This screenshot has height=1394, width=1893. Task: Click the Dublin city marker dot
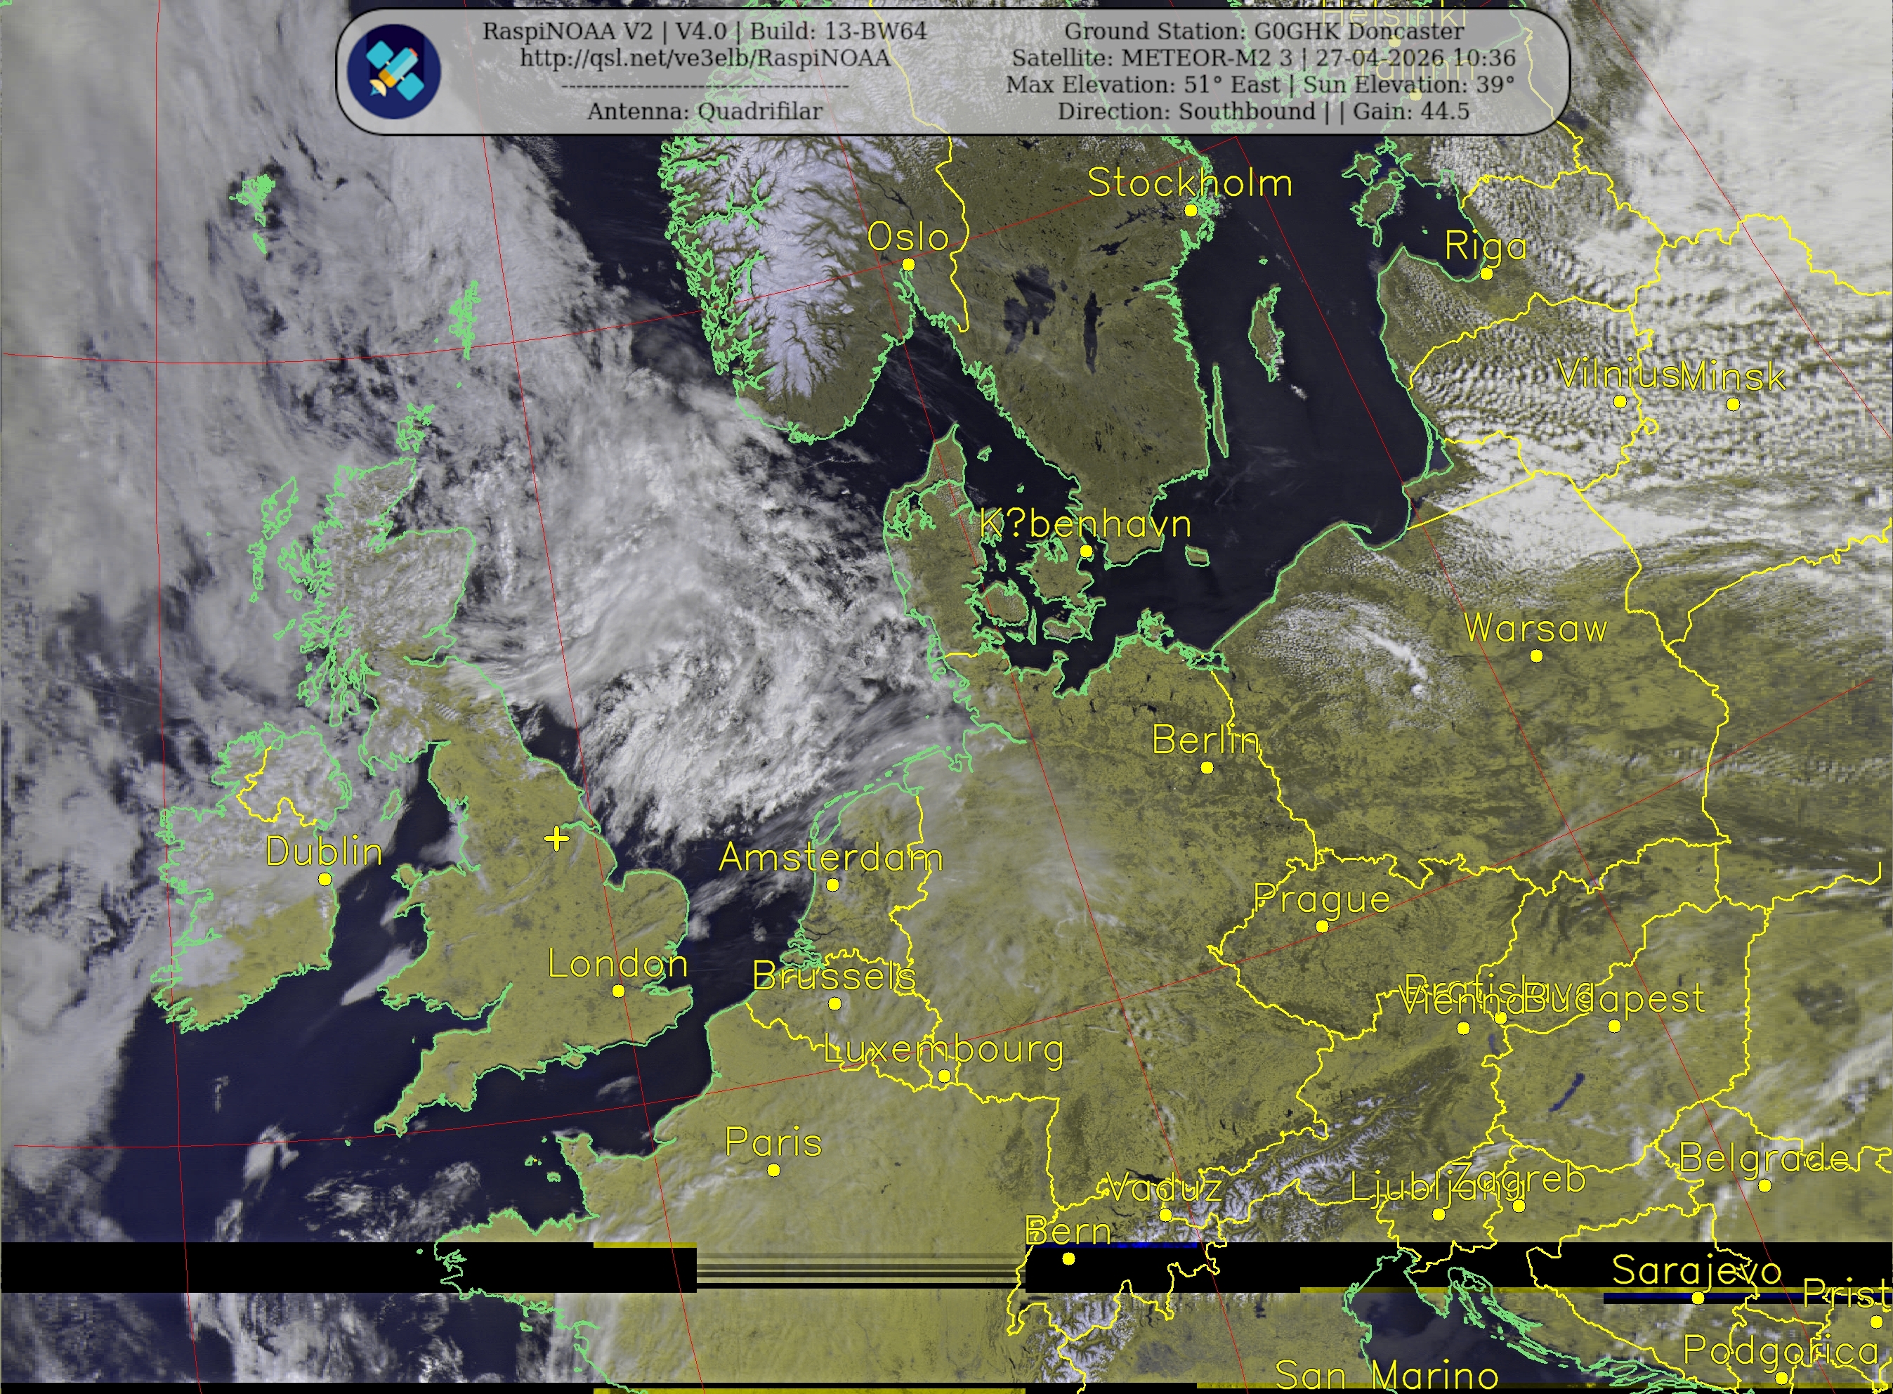[325, 878]
